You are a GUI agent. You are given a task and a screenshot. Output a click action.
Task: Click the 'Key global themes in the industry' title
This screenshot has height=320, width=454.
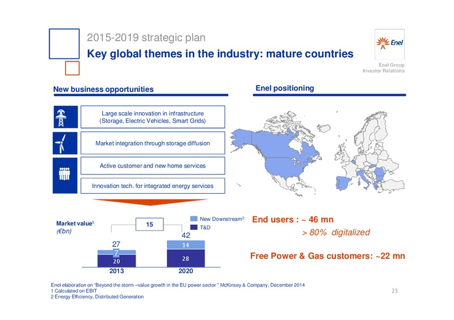[x=220, y=54]
